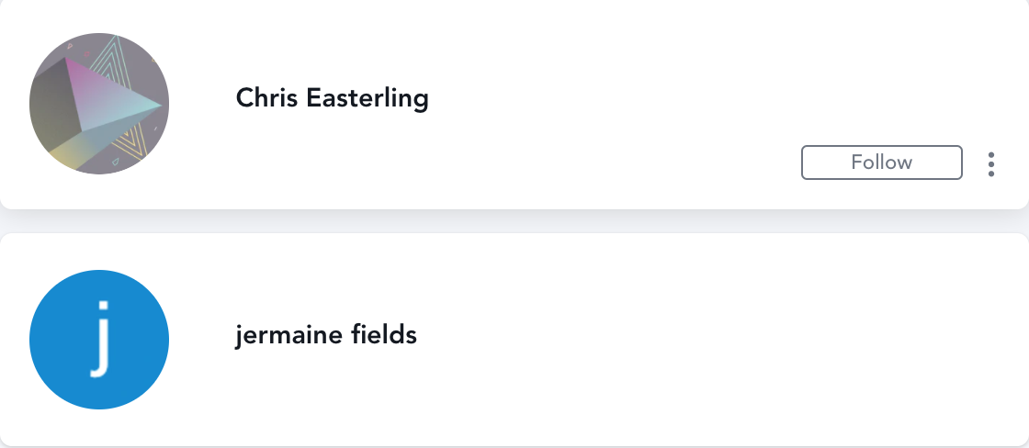
Task: Start following the user Chris Easterling
Action: pyautogui.click(x=881, y=162)
